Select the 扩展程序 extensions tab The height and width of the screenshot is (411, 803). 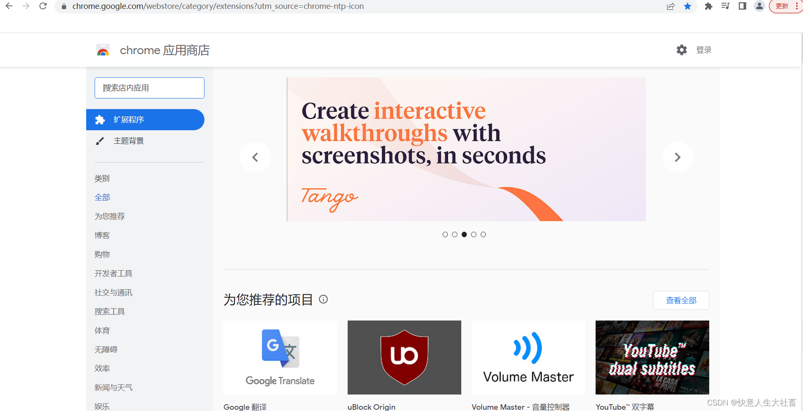tap(145, 120)
